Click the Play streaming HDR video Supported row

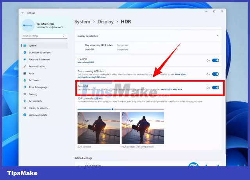(x=107, y=45)
